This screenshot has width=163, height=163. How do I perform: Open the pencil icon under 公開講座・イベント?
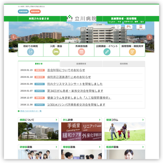pos(107,52)
